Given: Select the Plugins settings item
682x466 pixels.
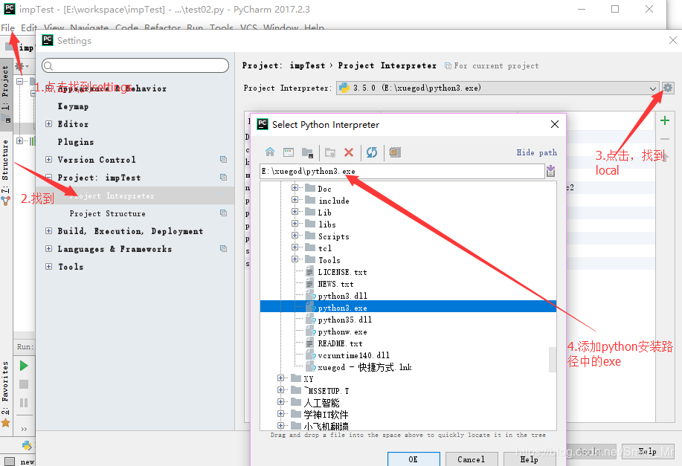Looking at the screenshot, I should pos(76,142).
